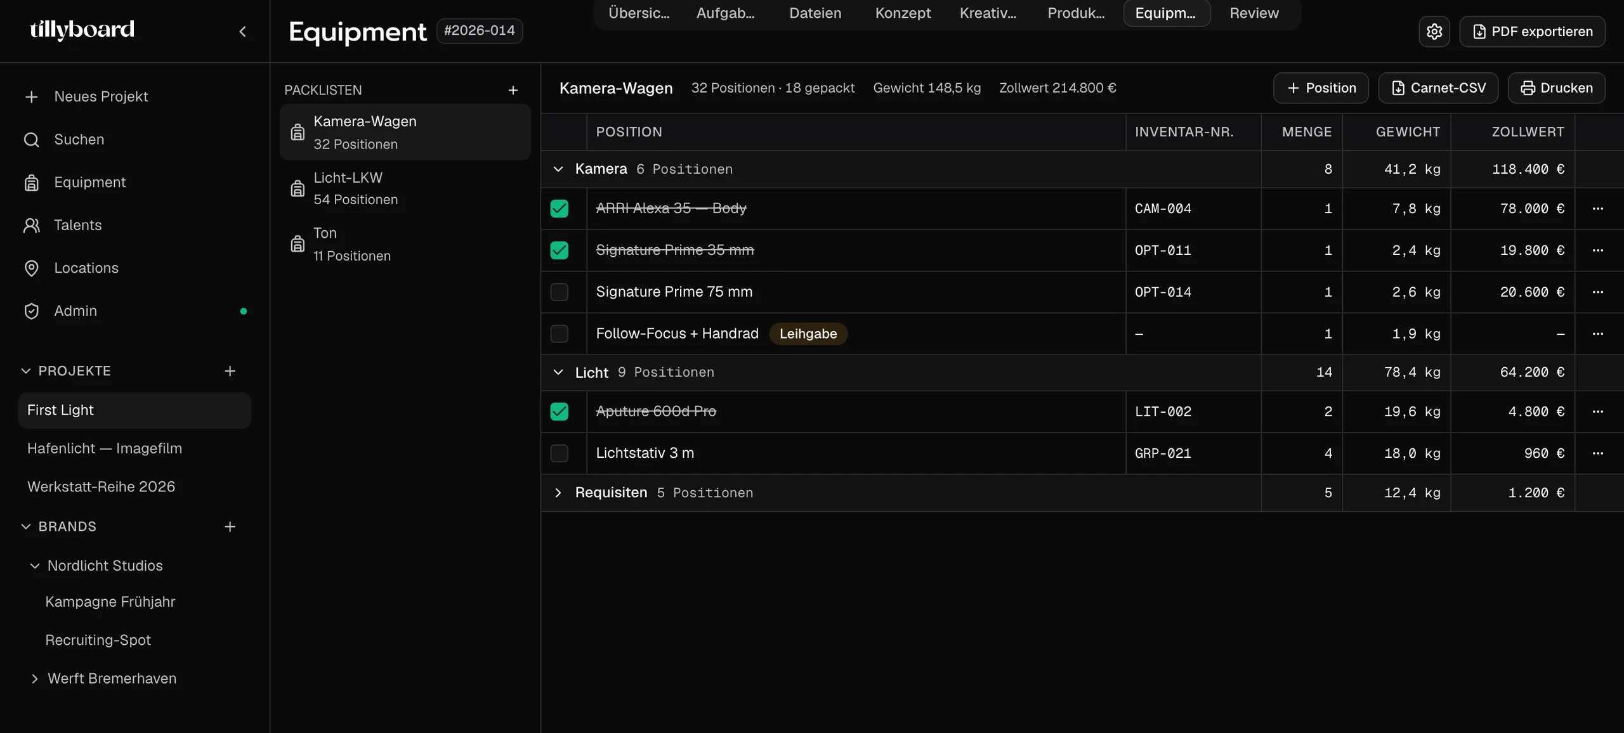Collapse the Kamera group
Screen dimensions: 1624x733
click(x=558, y=169)
